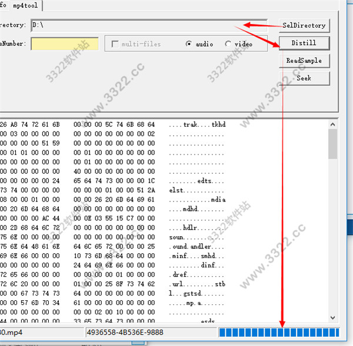This screenshot has height=346, width=353.
Task: Select the audio radio option
Action: [189, 44]
